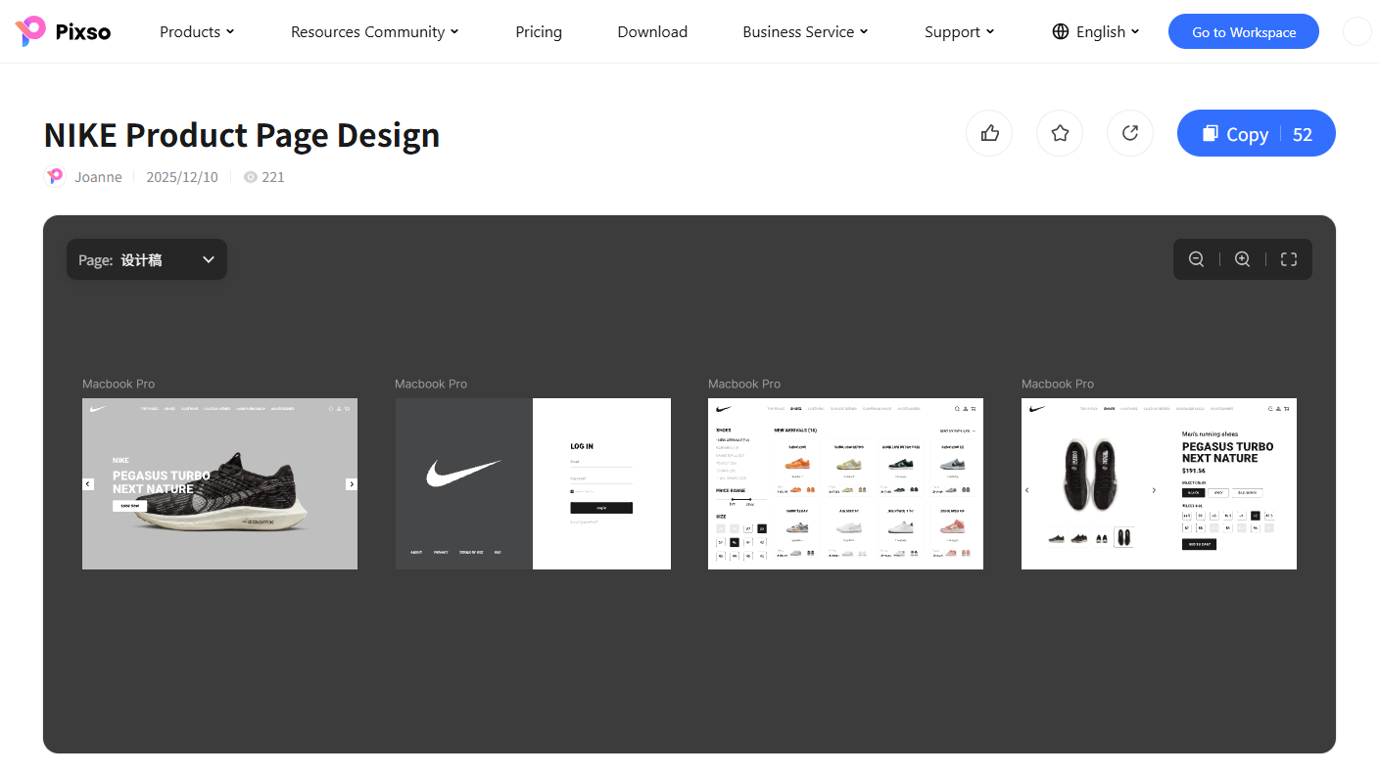Click the copy count 52
Screen dimensions: 1379x772
pos(1303,134)
